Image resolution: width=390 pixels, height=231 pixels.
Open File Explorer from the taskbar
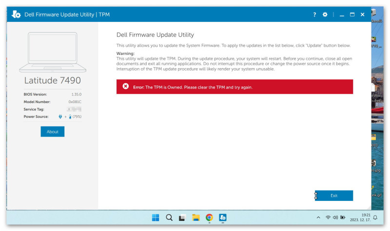coord(196,217)
